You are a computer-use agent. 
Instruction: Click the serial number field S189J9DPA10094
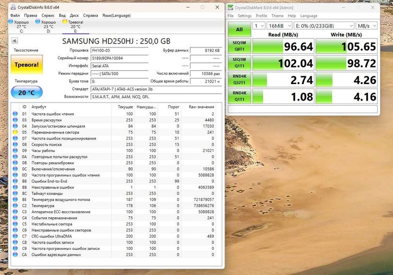[x=119, y=58]
